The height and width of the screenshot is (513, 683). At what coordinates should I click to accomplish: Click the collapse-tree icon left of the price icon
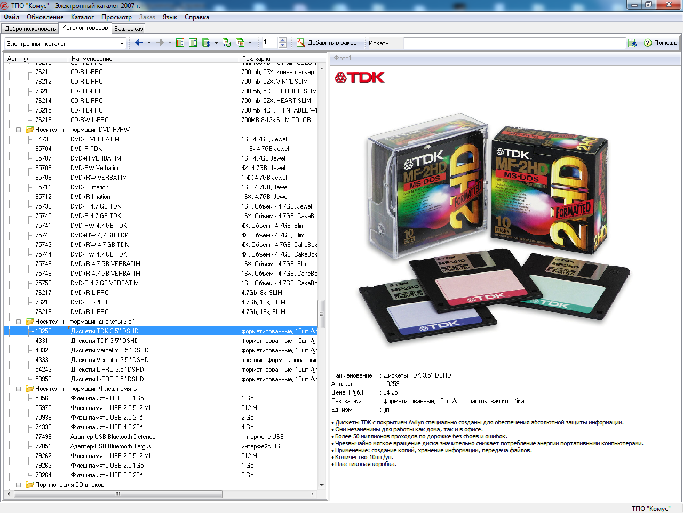(x=193, y=43)
